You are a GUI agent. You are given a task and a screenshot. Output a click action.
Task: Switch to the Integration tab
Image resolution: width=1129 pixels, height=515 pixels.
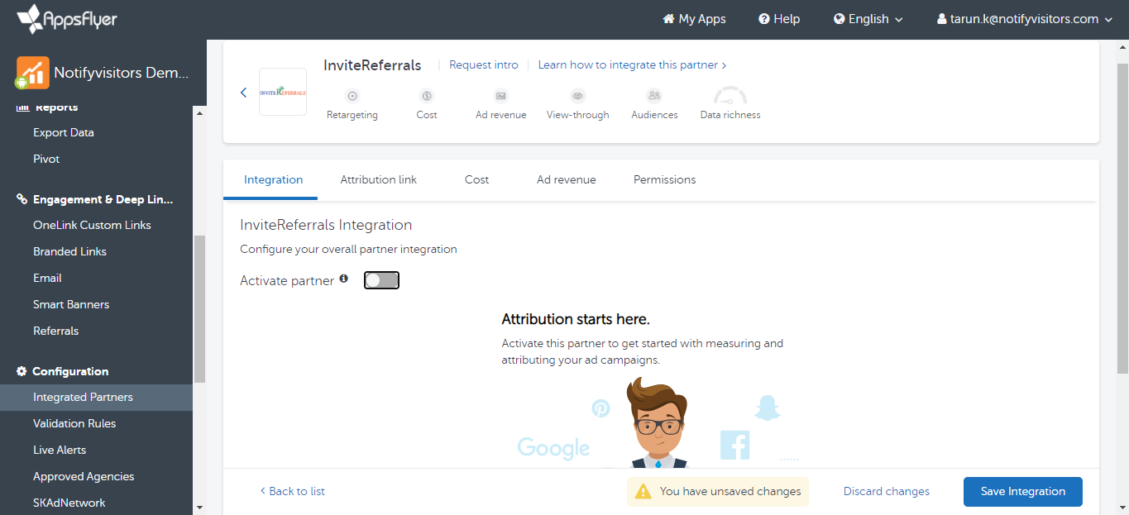coord(273,179)
